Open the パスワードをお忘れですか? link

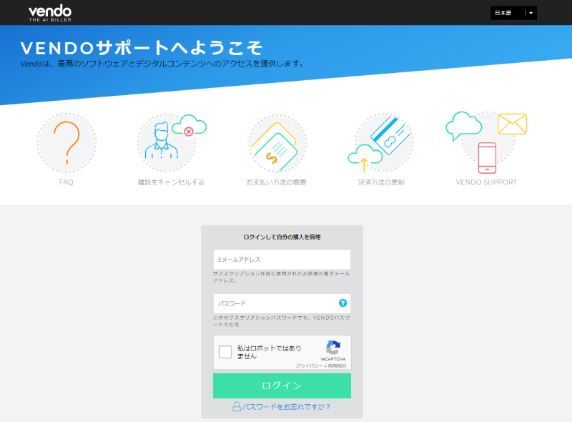(287, 407)
